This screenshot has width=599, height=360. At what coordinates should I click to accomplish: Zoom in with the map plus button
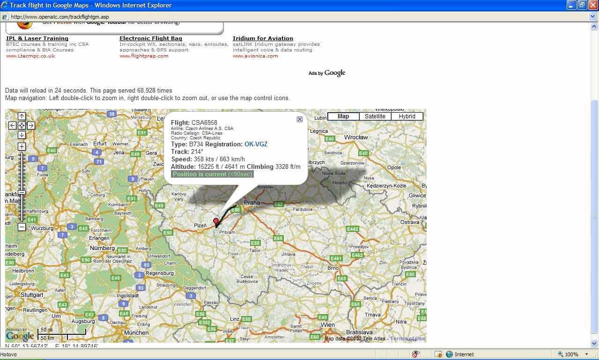coord(22,147)
